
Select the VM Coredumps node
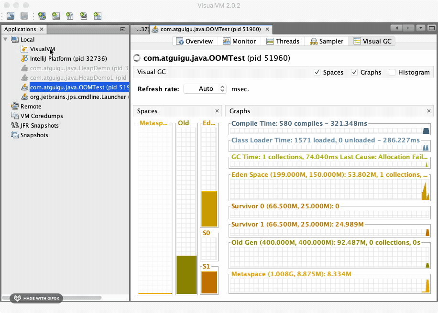point(41,116)
